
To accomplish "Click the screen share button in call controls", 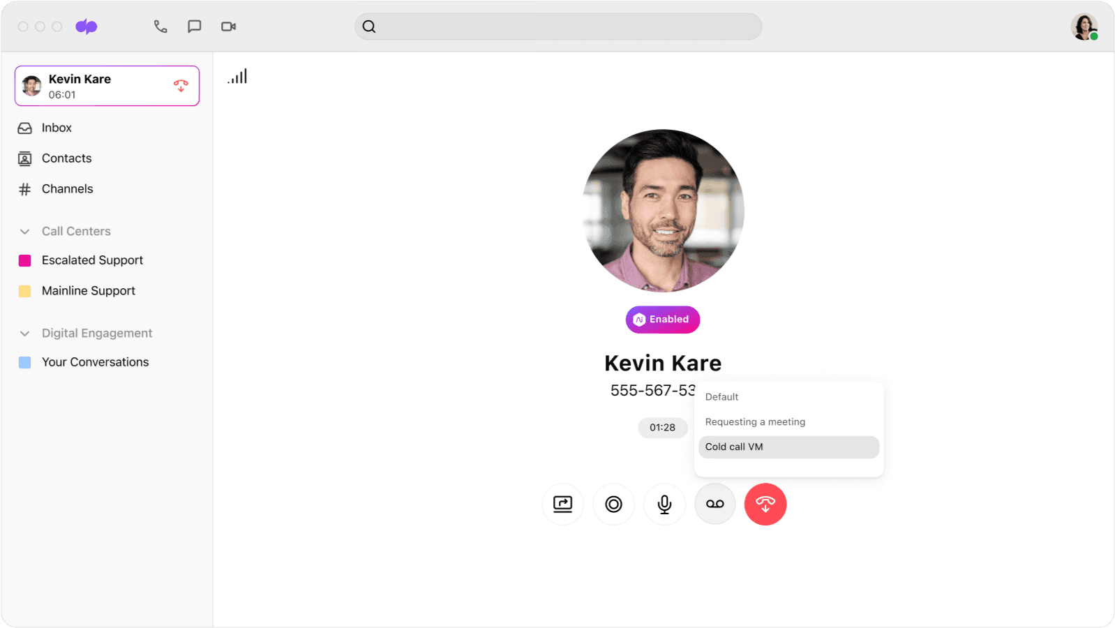I will (562, 504).
